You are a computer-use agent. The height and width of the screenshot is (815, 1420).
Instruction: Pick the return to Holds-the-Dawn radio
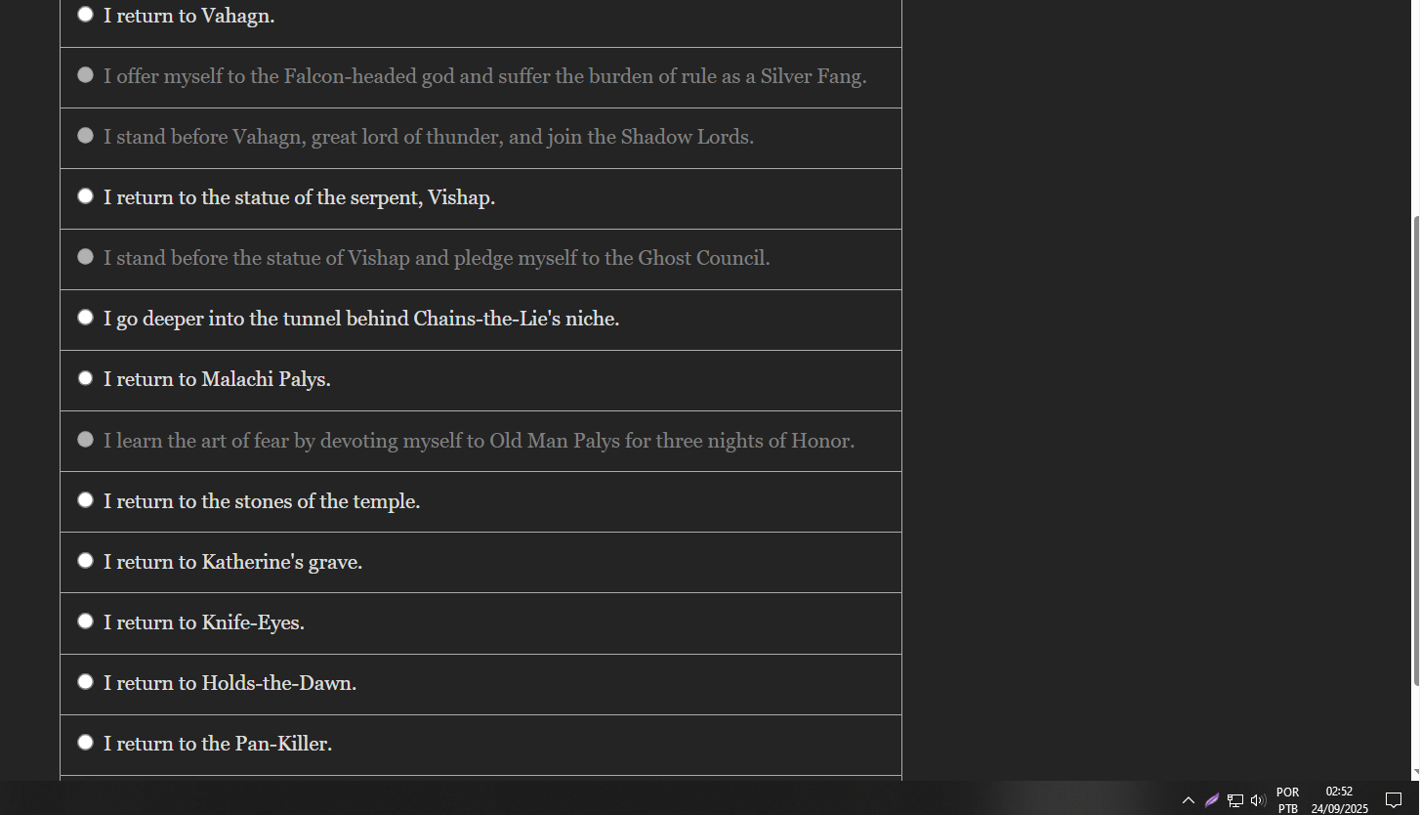click(x=86, y=682)
